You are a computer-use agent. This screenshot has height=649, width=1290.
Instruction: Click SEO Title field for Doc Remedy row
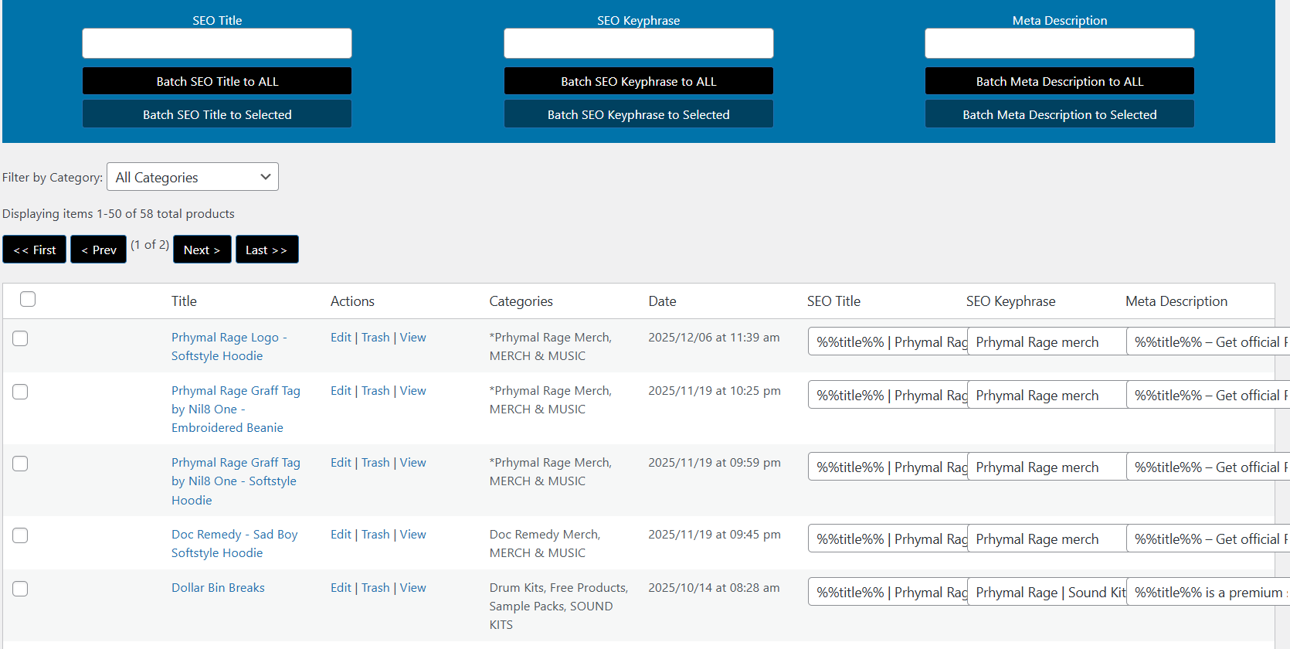tap(888, 539)
